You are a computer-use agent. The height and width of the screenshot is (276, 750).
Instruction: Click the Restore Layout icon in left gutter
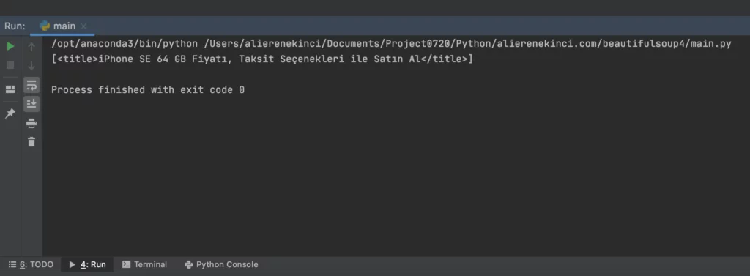[10, 89]
